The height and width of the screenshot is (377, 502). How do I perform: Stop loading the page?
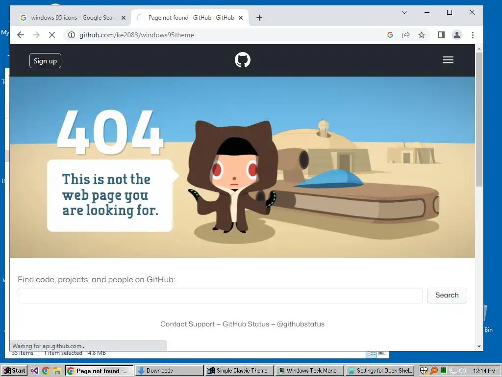tap(52, 35)
